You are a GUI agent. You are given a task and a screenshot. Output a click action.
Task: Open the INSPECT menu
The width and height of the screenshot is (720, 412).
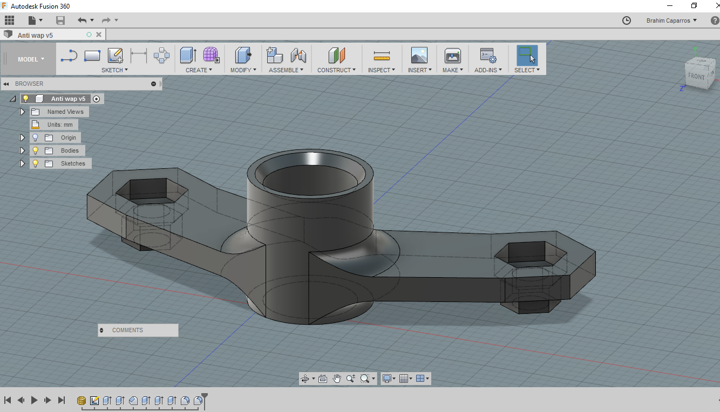point(382,70)
